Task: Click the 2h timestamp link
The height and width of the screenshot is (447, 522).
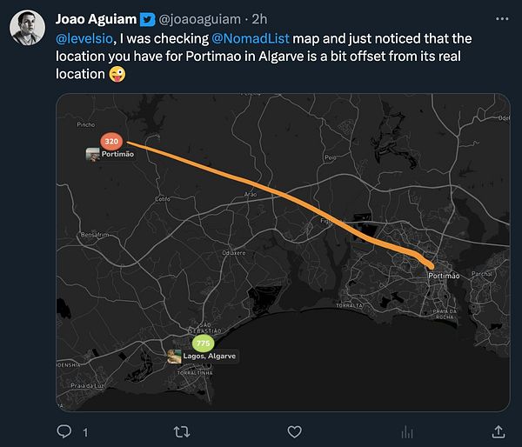Action: tap(259, 19)
